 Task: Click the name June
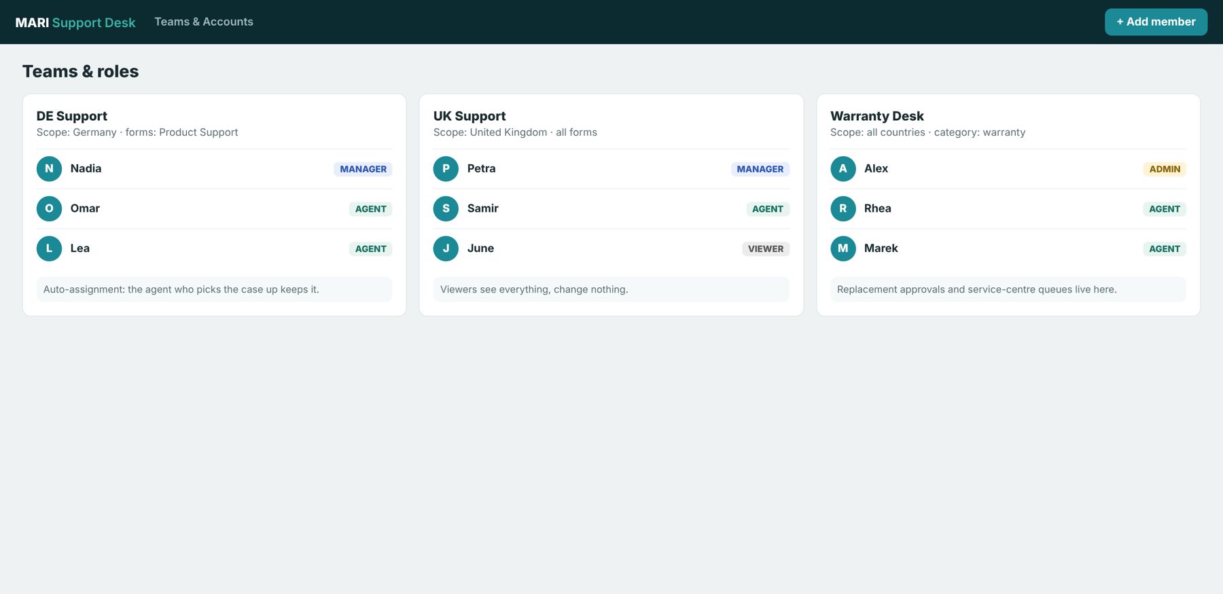[480, 248]
